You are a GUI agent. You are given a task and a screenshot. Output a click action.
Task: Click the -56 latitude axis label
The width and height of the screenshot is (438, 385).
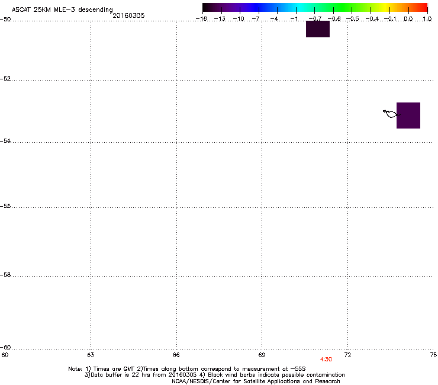click(5, 206)
